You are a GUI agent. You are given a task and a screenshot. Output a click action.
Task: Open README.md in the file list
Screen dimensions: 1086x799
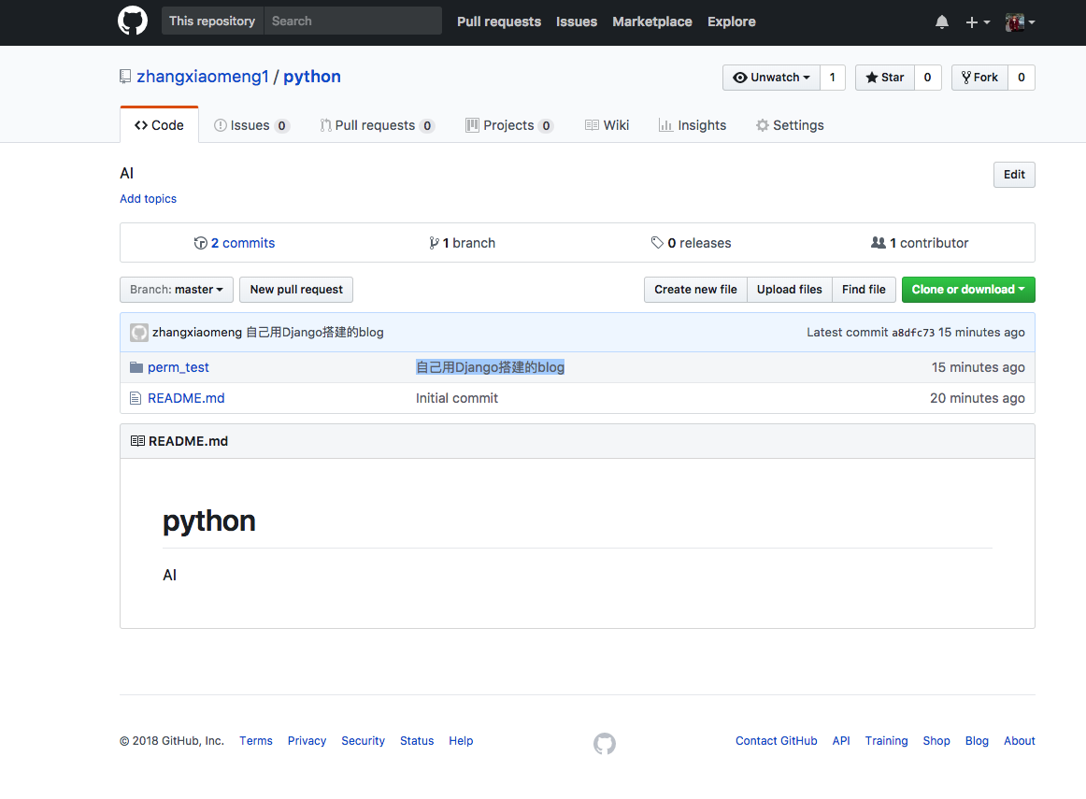(186, 398)
